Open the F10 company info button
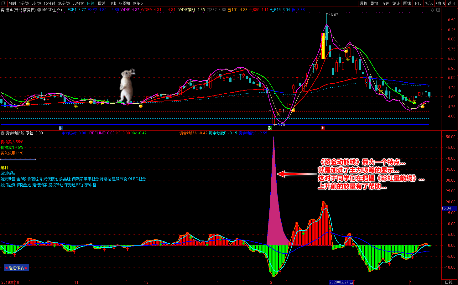The width and height of the screenshot is (458, 285). click(418, 3)
